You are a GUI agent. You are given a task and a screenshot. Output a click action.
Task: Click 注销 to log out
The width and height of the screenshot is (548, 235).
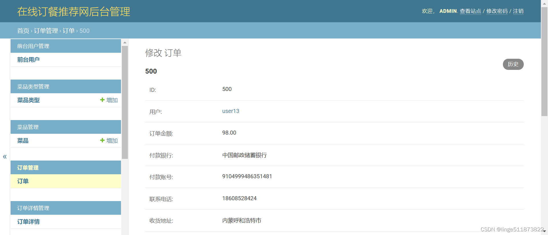tap(518, 11)
